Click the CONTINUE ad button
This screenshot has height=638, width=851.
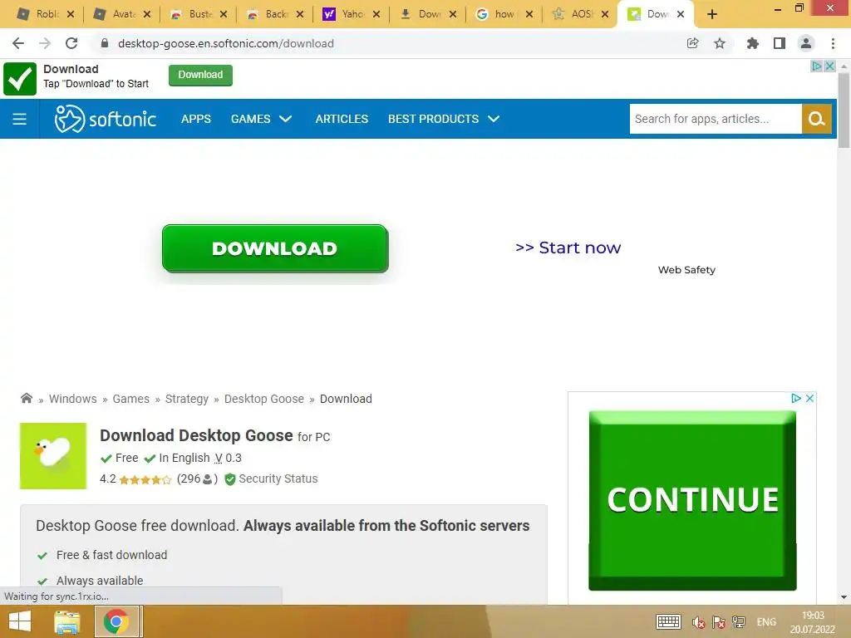click(692, 500)
